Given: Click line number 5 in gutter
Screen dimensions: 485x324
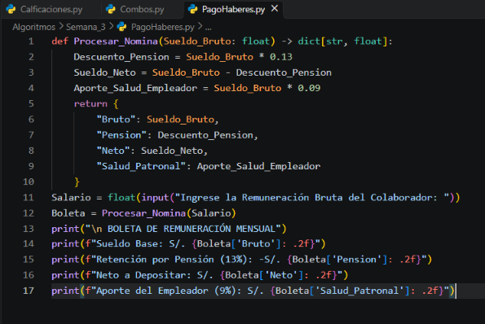Looking at the screenshot, I should (x=31, y=103).
